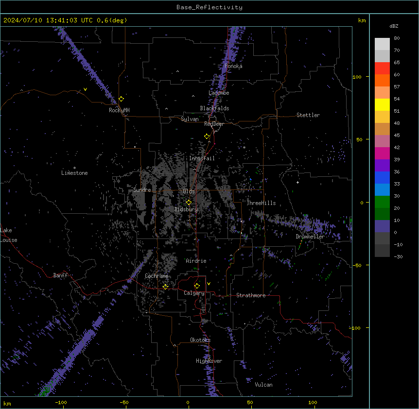The height and width of the screenshot is (409, 419).
Task: Select the Olds label
Action: (189, 191)
